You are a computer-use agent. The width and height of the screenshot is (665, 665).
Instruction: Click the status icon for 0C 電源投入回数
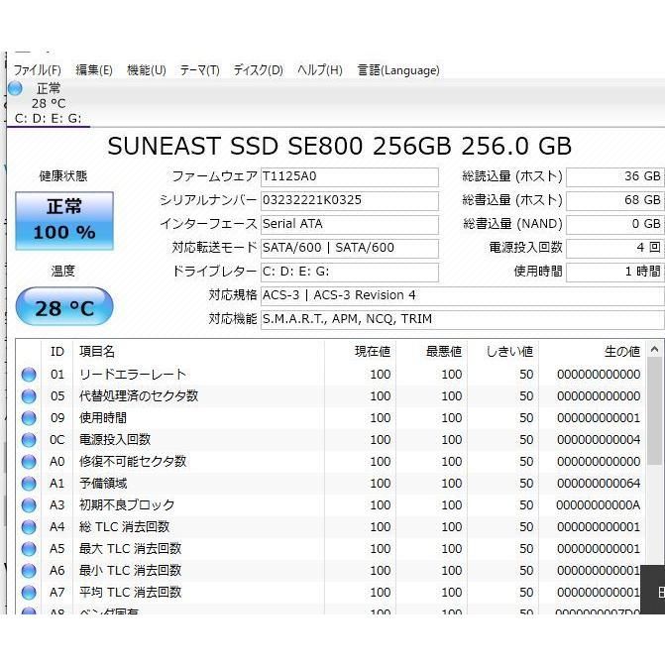(x=29, y=440)
